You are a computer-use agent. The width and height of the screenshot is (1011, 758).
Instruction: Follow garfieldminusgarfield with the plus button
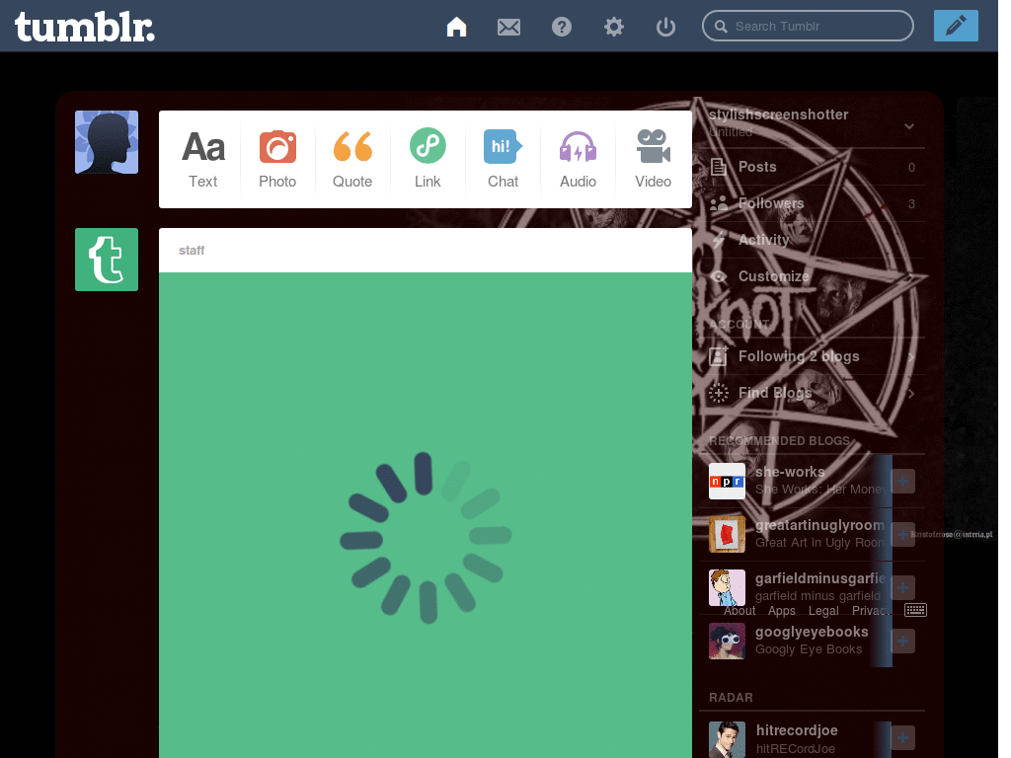click(x=902, y=588)
